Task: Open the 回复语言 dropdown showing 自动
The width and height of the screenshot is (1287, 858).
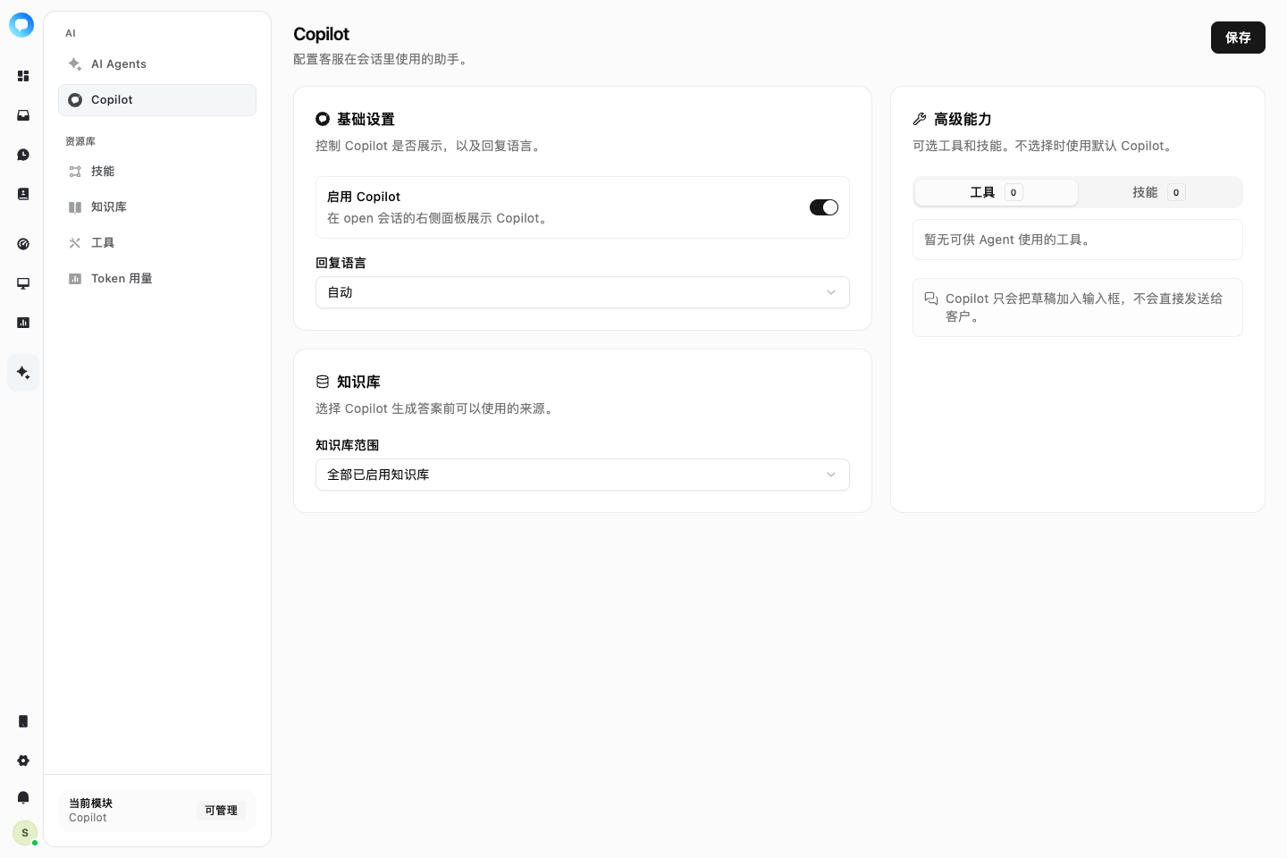Action: pos(583,292)
